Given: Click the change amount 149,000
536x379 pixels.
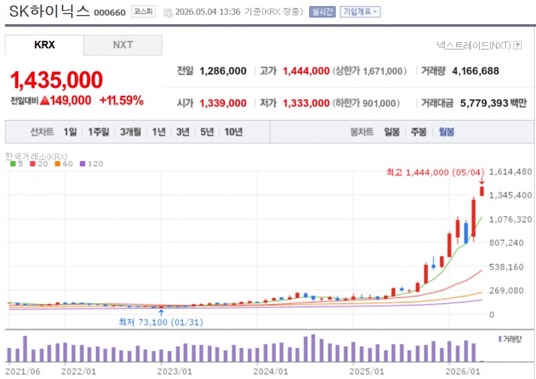Looking at the screenshot, I should (x=70, y=101).
